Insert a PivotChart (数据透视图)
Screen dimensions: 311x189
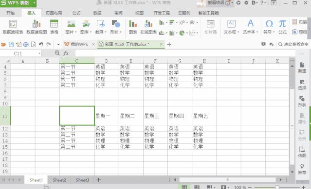pyautogui.click(x=37, y=27)
